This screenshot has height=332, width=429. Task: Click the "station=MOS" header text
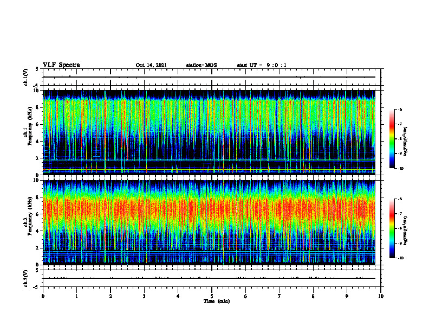tap(201, 65)
